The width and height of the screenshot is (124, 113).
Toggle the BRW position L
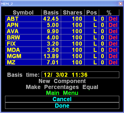tap(92, 37)
